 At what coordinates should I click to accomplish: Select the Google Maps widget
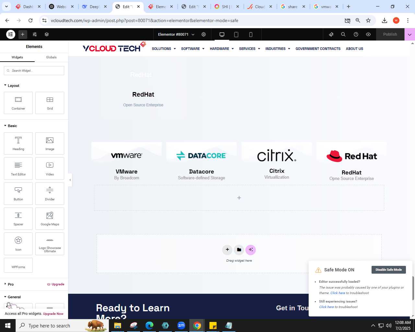tap(50, 219)
